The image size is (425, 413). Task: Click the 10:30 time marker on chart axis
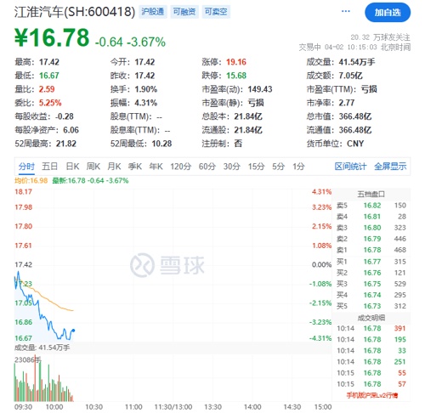click(x=94, y=407)
